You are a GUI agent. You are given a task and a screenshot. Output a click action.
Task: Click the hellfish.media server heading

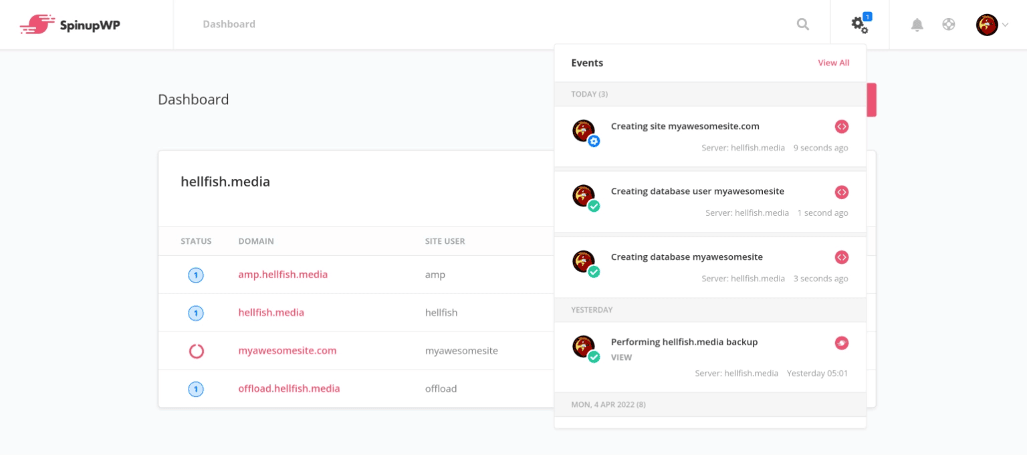coord(225,182)
